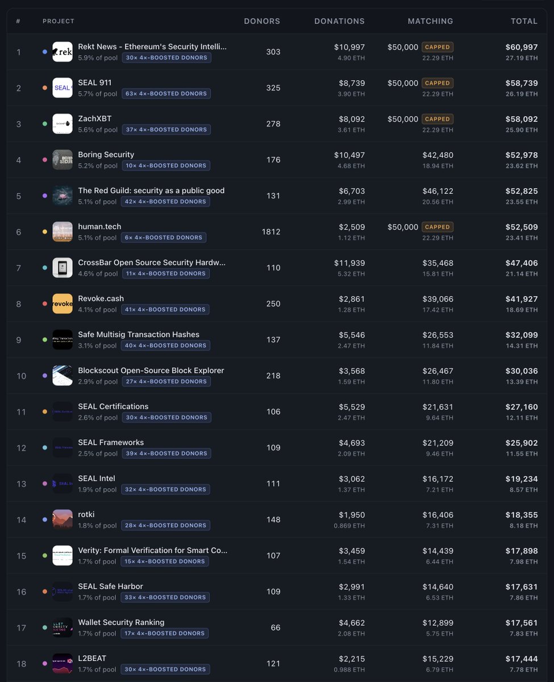Sort table by TOTAL column header
The width and height of the screenshot is (554, 682).
524,21
